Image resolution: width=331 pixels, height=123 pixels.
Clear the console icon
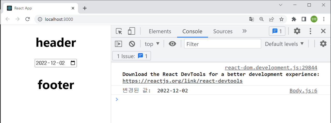(132, 44)
